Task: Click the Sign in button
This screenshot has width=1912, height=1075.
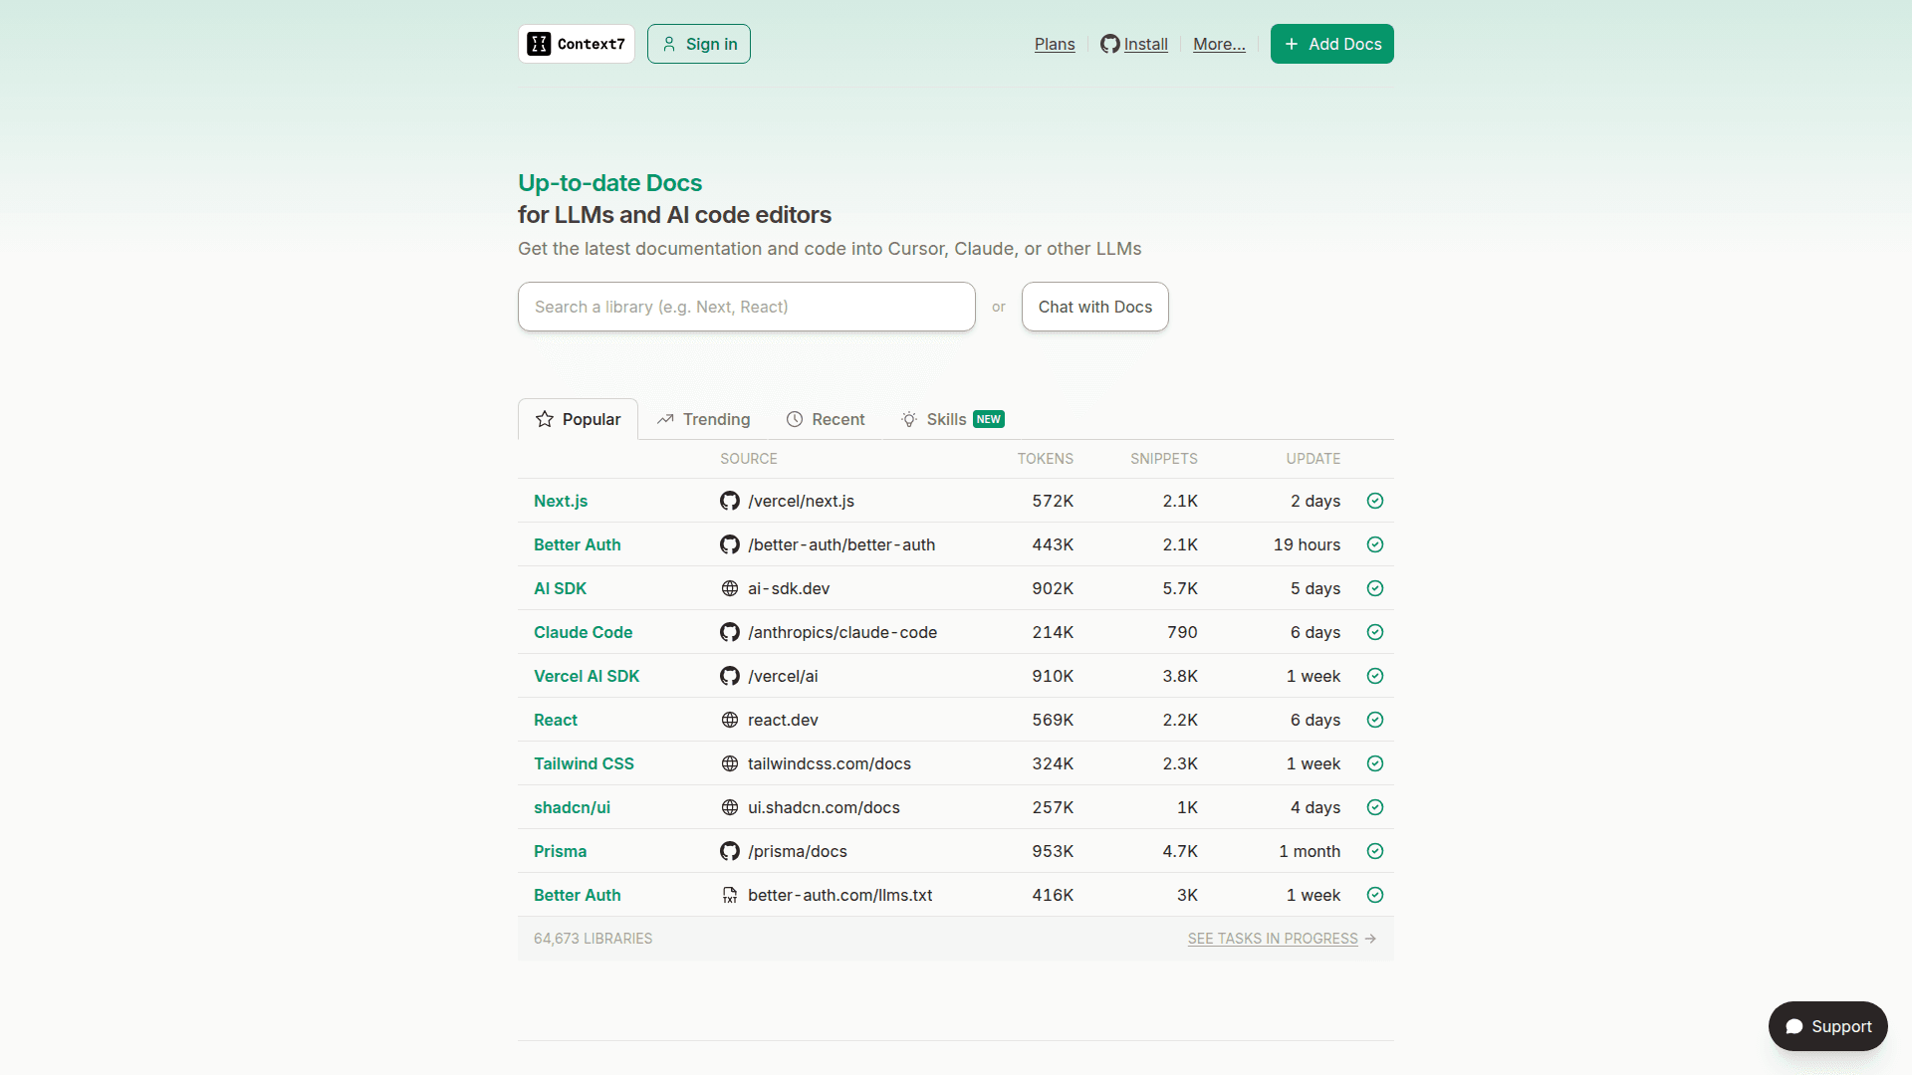Action: pos(699,44)
